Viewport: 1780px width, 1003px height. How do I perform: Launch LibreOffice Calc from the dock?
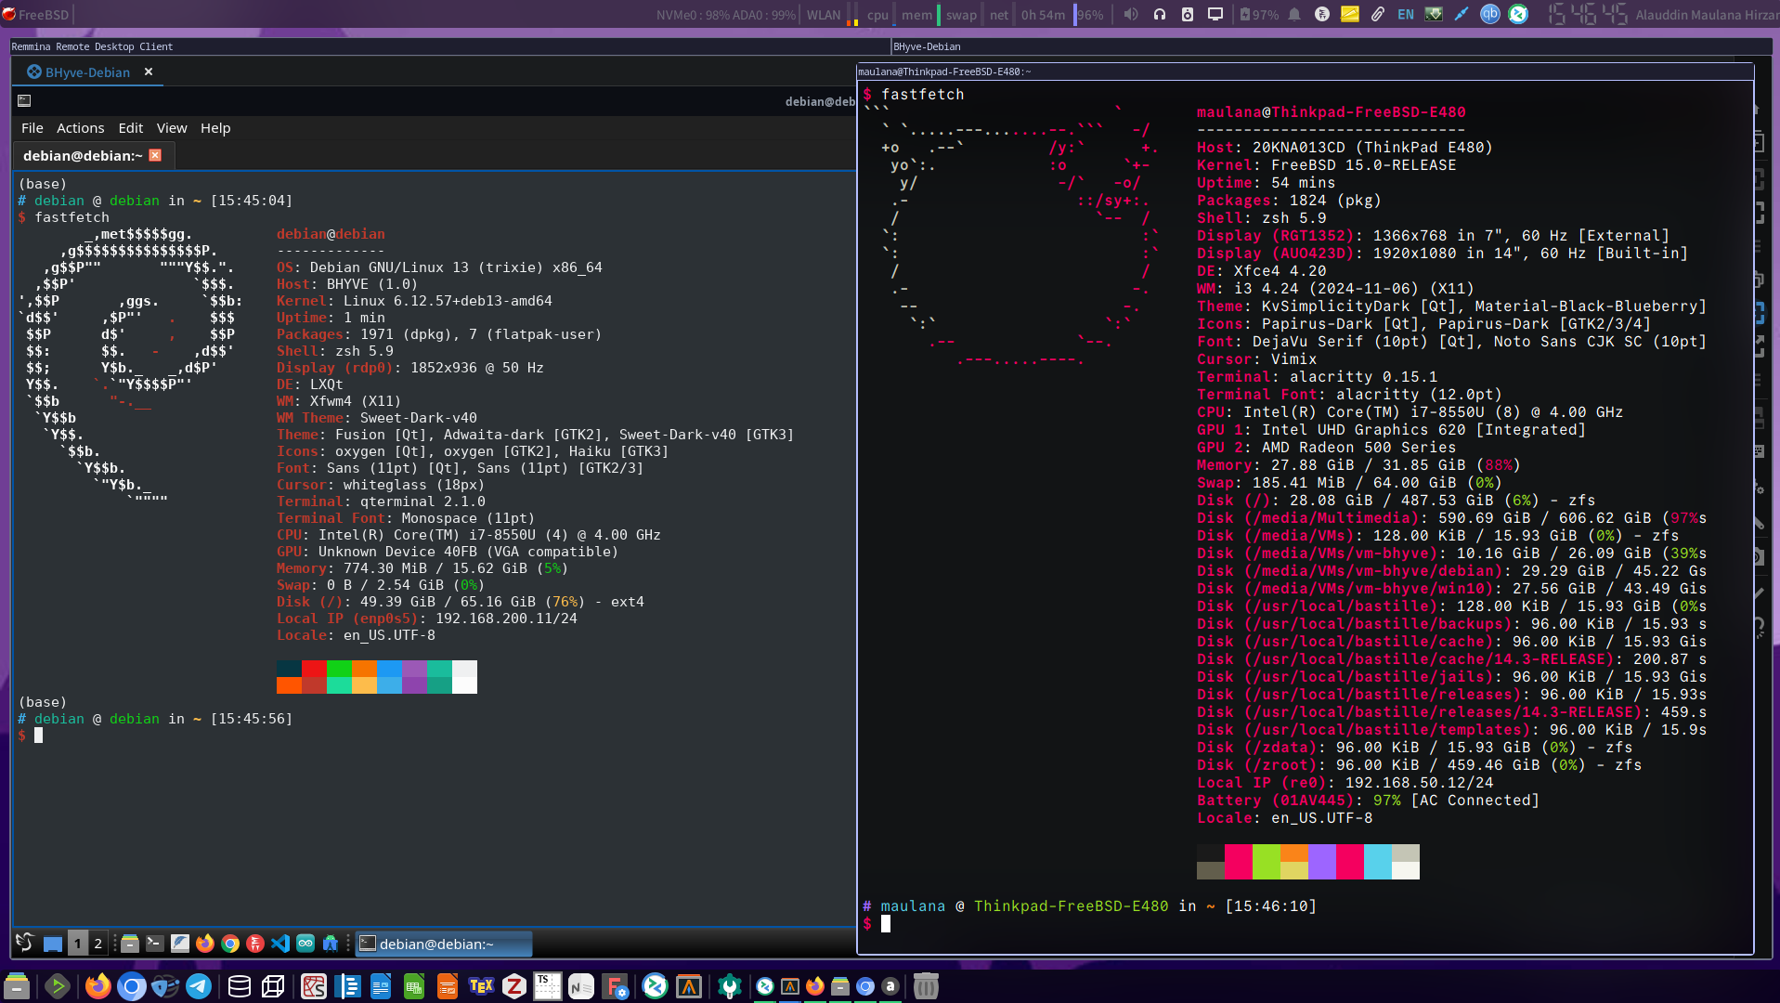pos(414,986)
